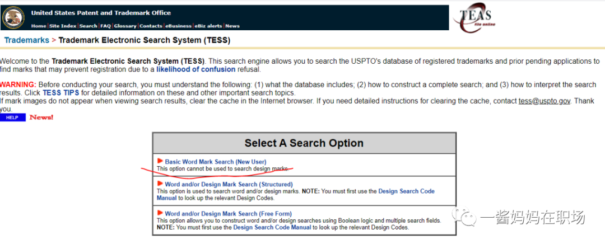Screen dimensions: 605x244
Task: Open the Glossary header link
Action: 125,26
